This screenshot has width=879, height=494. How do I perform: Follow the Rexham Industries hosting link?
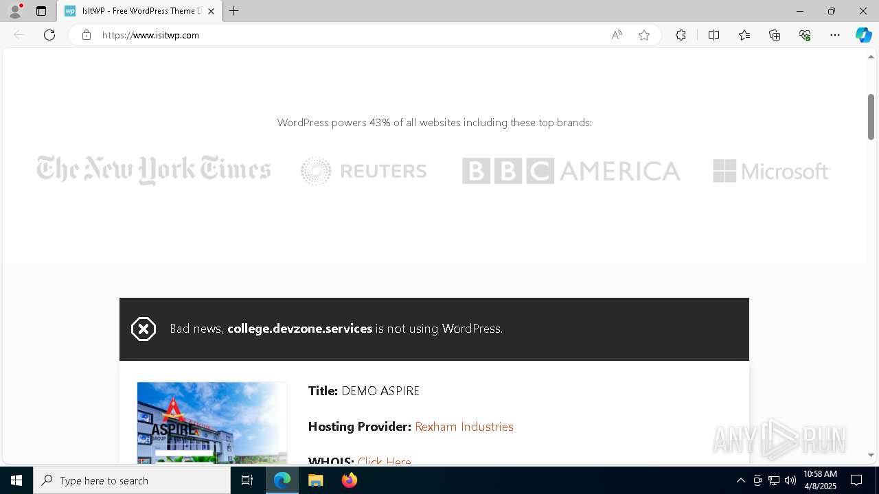(464, 427)
